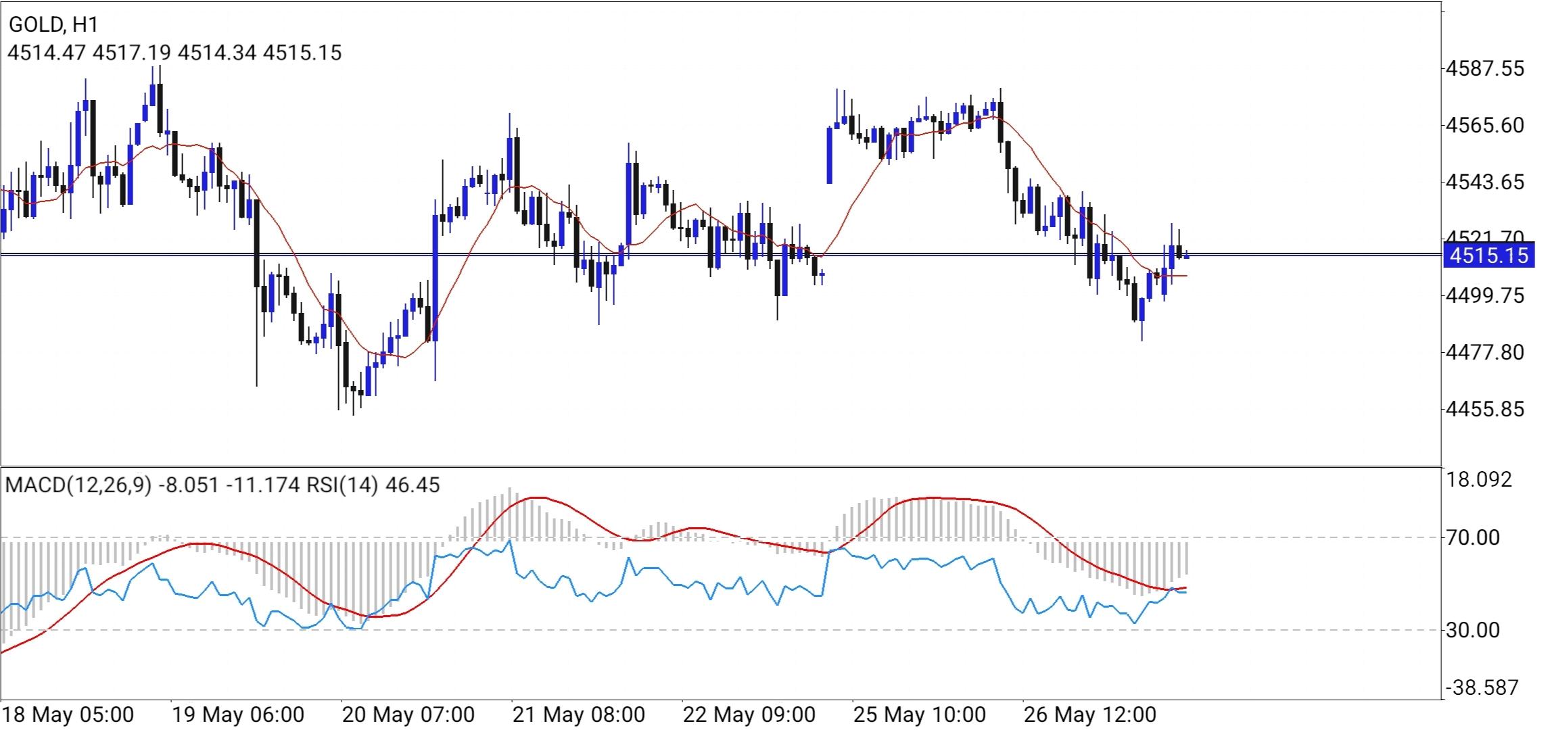Viewport: 1550px width, 730px height.
Task: Click the 4499.75 price axis label
Action: point(1485,295)
